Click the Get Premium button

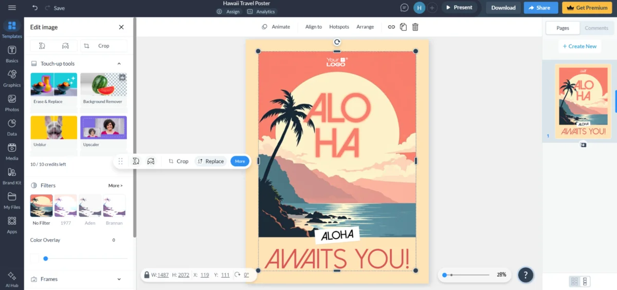point(587,8)
